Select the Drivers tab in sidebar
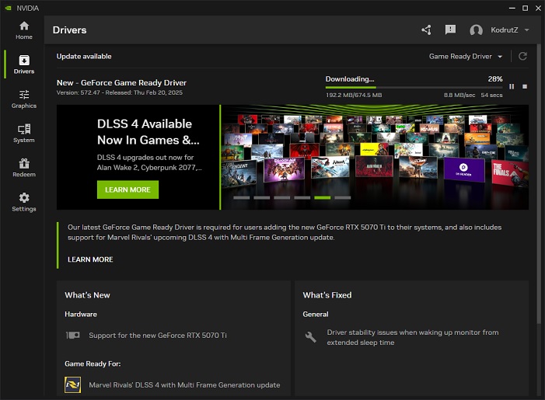 click(x=24, y=64)
